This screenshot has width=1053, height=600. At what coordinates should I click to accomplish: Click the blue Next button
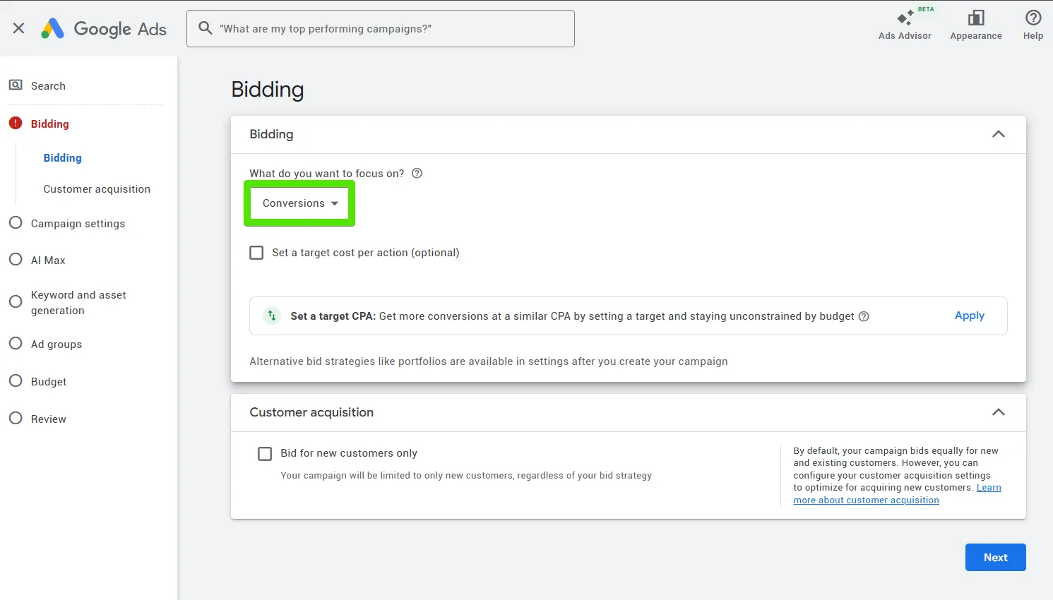(x=996, y=558)
